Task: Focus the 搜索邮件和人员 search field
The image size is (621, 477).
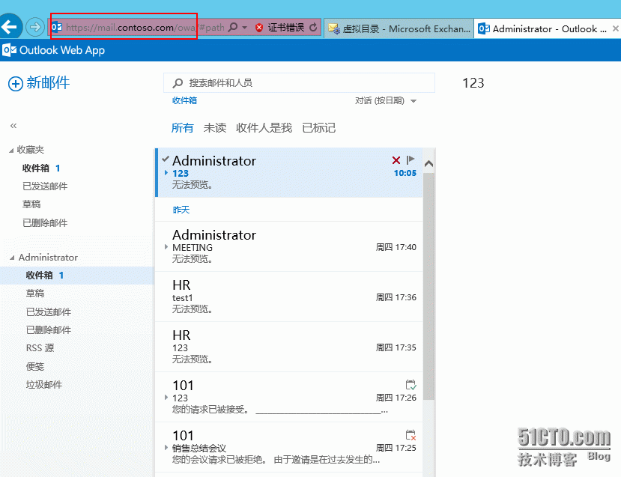Action: pos(299,82)
